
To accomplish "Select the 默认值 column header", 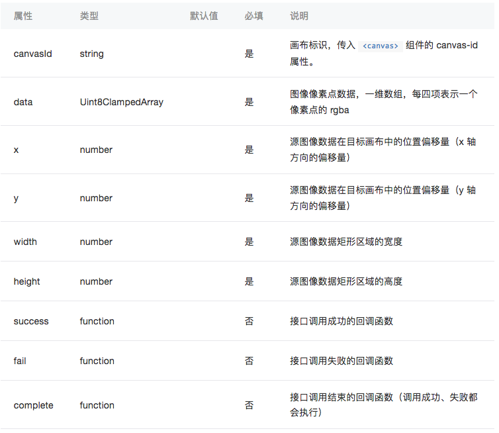I will (204, 16).
